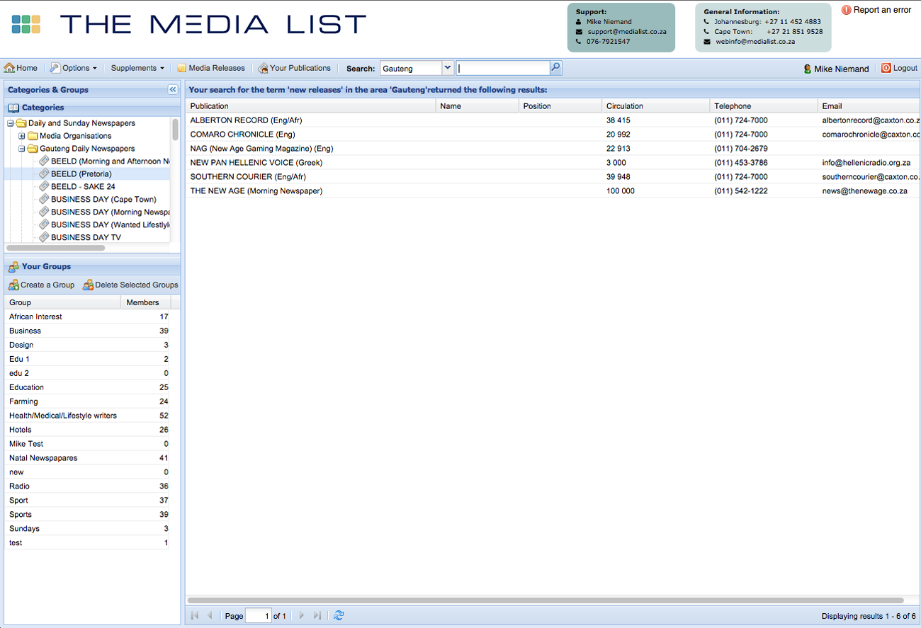This screenshot has width=921, height=628.
Task: Select the Beeld (Pretoria) publication
Action: 80,173
